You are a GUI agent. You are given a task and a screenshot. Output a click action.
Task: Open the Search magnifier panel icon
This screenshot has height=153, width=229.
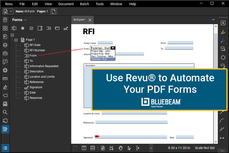pyautogui.click(x=5, y=112)
